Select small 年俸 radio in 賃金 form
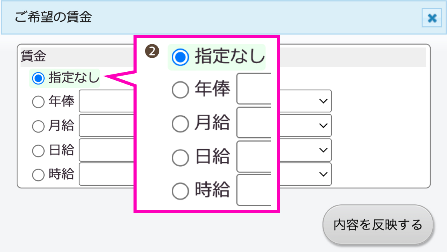The height and width of the screenshot is (252, 447). click(x=38, y=102)
